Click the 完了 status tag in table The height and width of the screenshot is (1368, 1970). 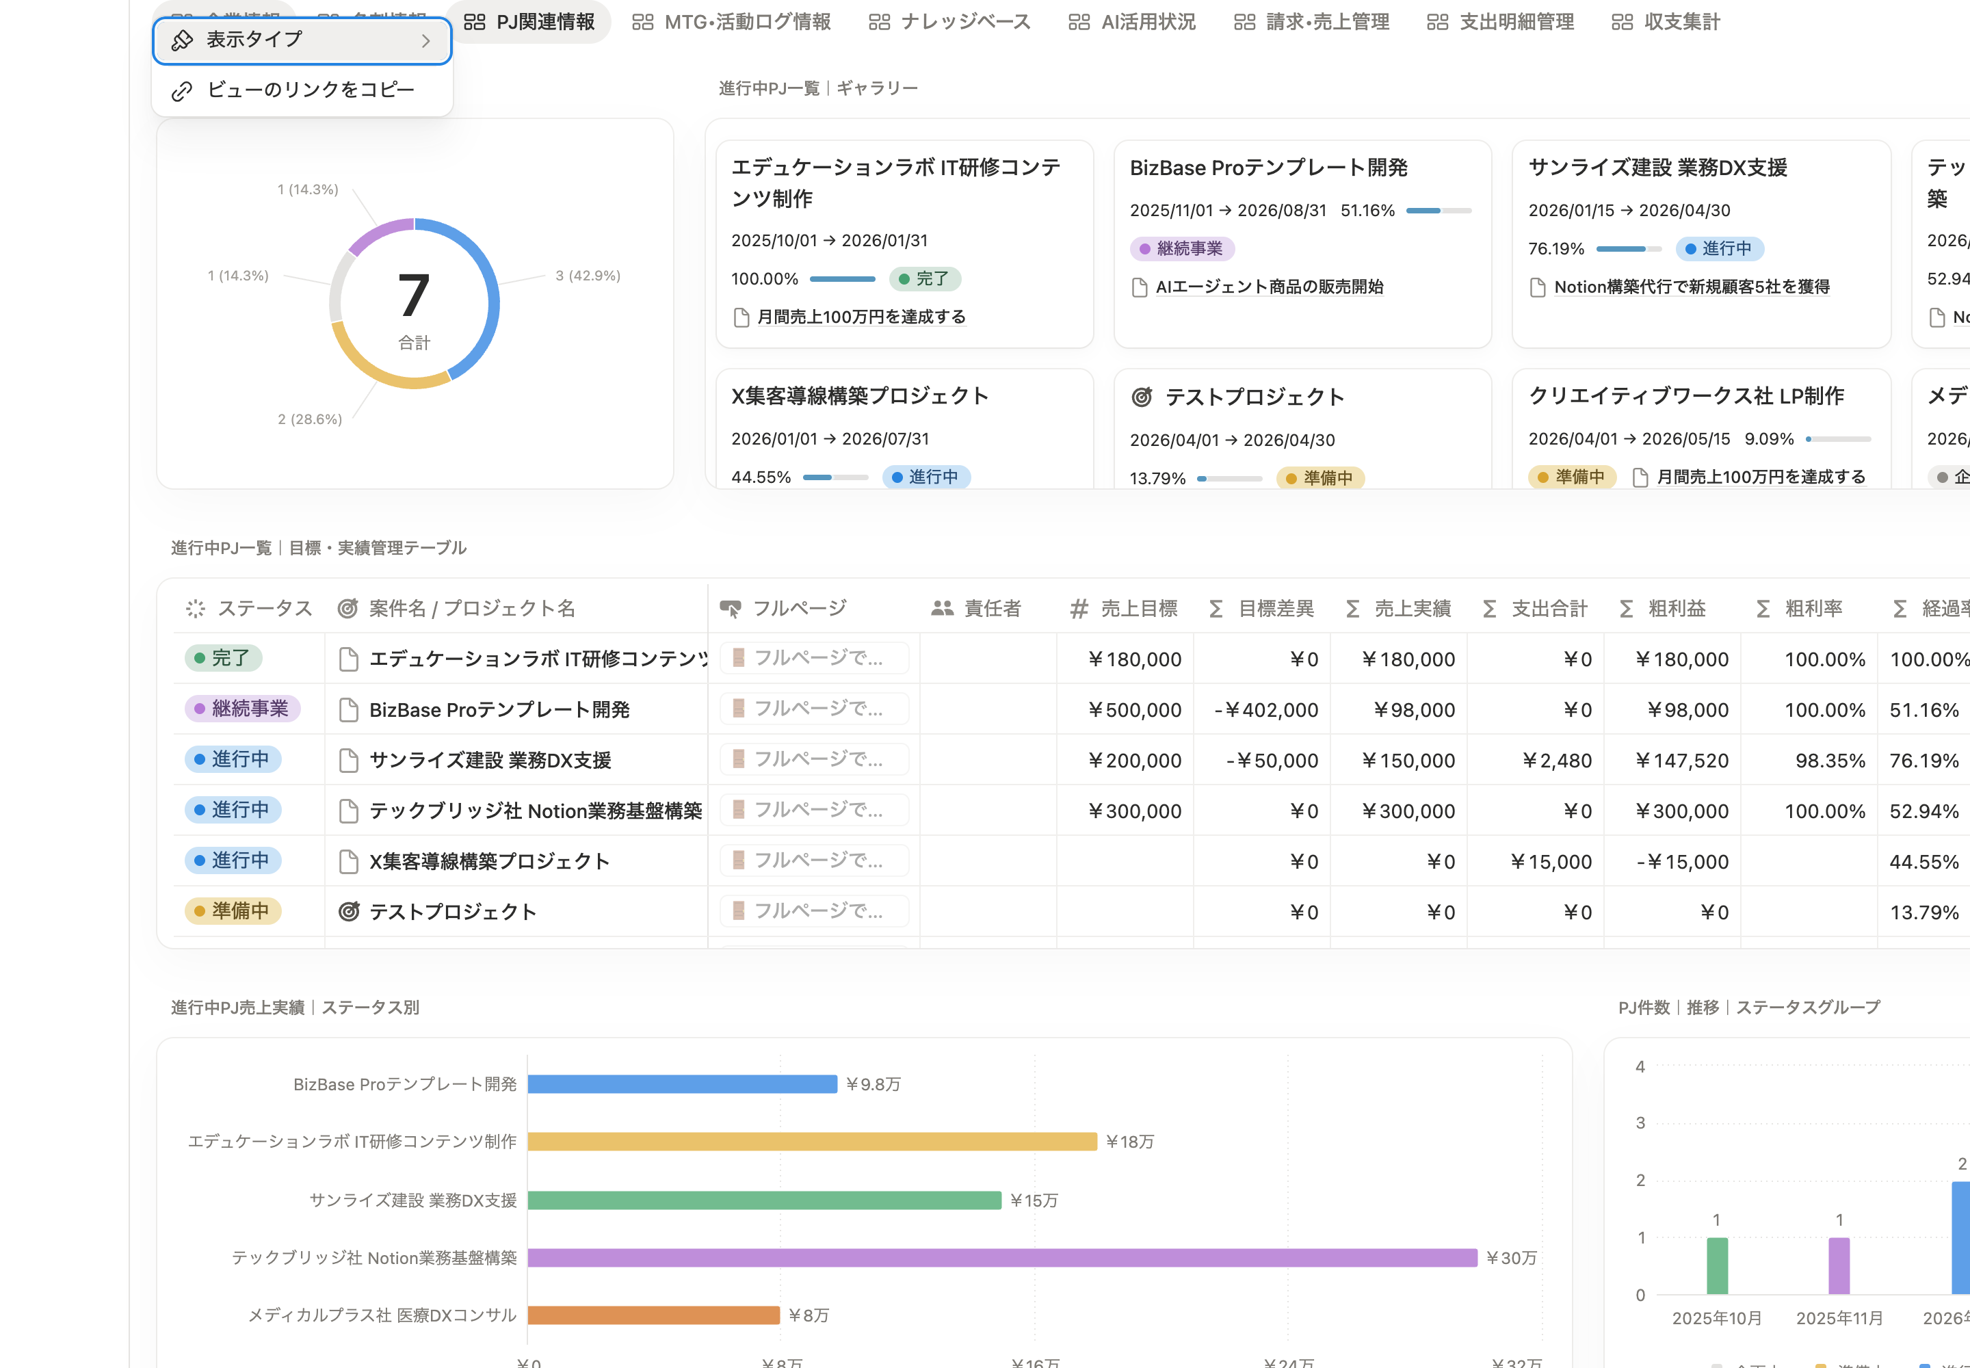[x=223, y=658]
